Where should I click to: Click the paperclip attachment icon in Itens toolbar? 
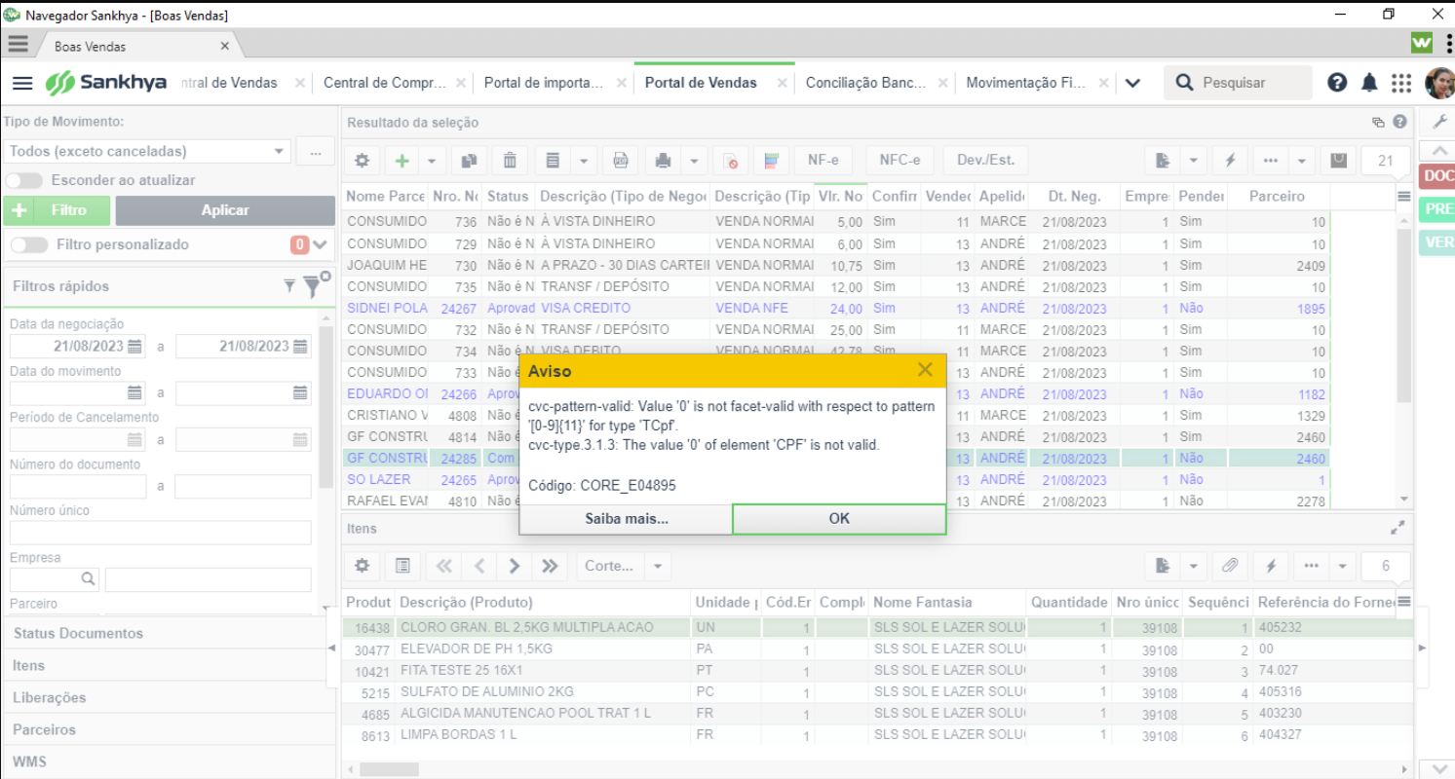[1230, 566]
